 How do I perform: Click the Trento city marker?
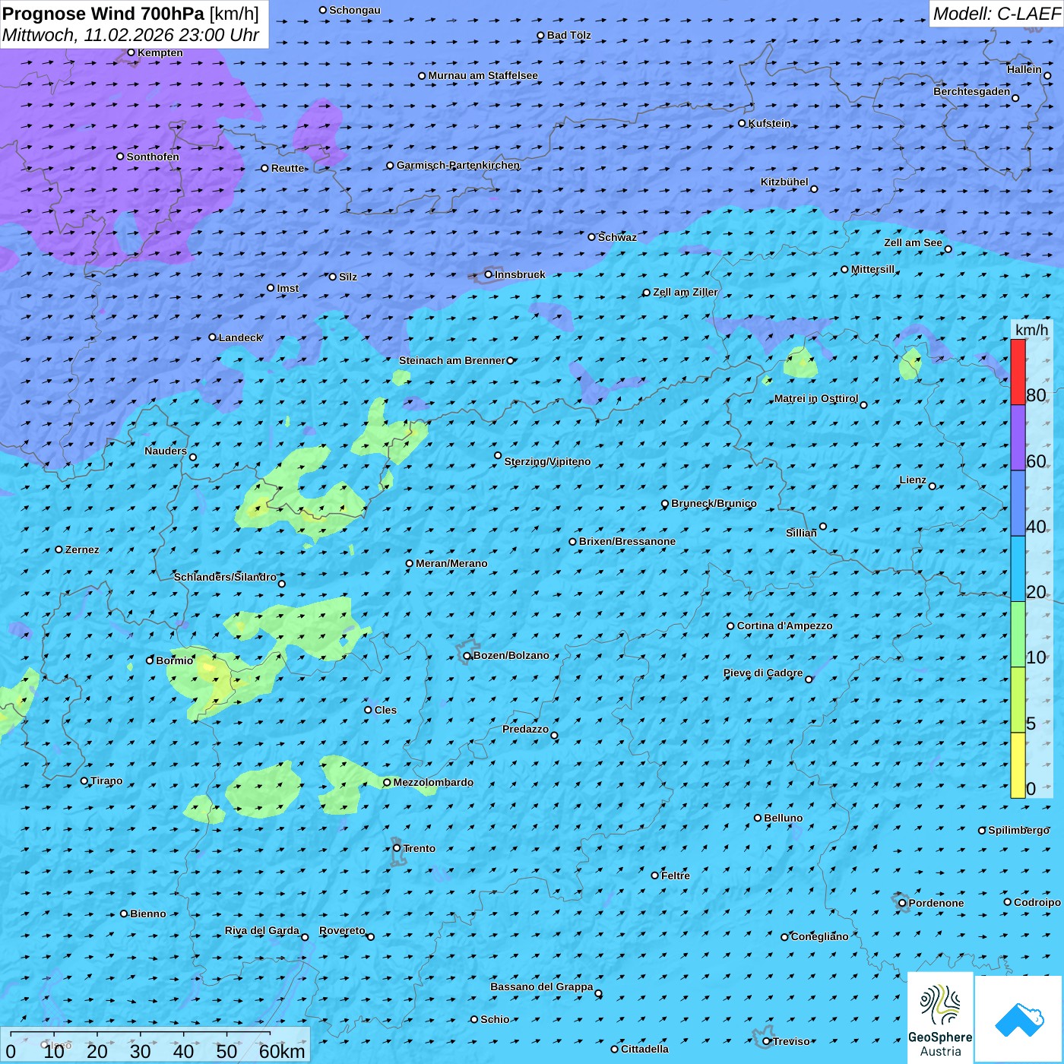[397, 848]
